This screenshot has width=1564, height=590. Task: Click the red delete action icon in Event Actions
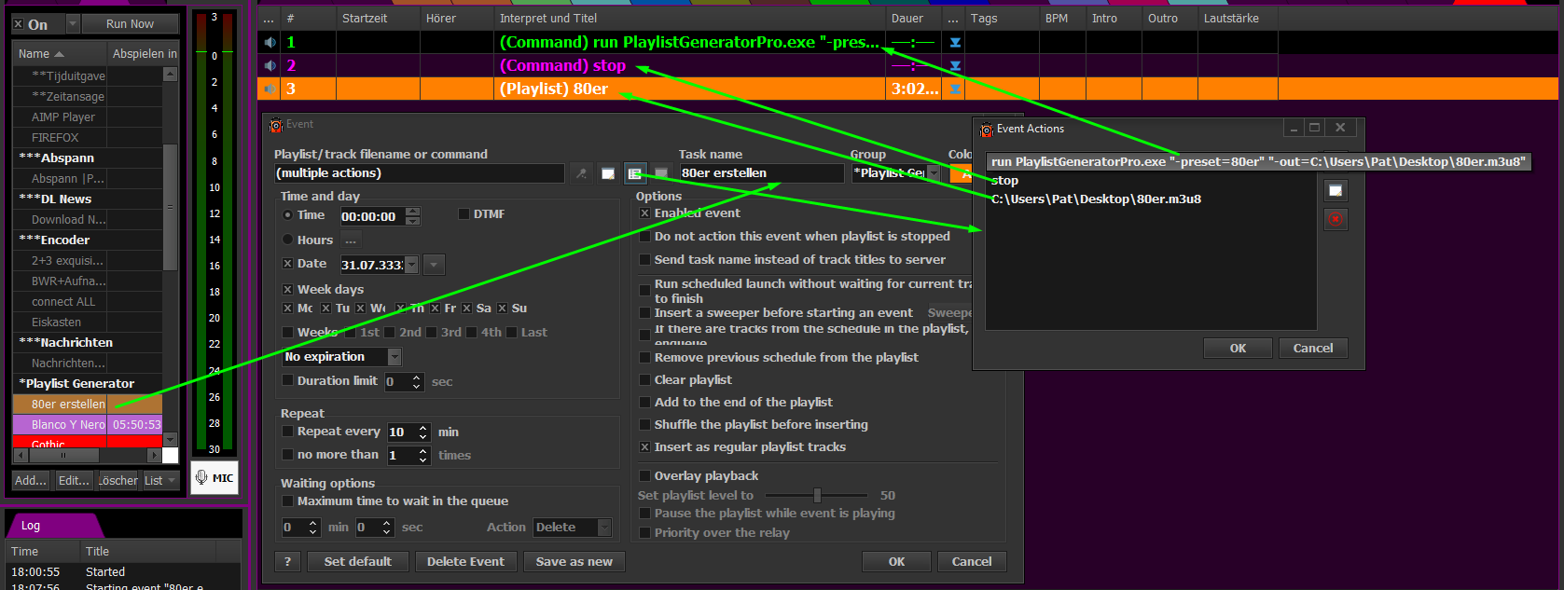point(1336,219)
